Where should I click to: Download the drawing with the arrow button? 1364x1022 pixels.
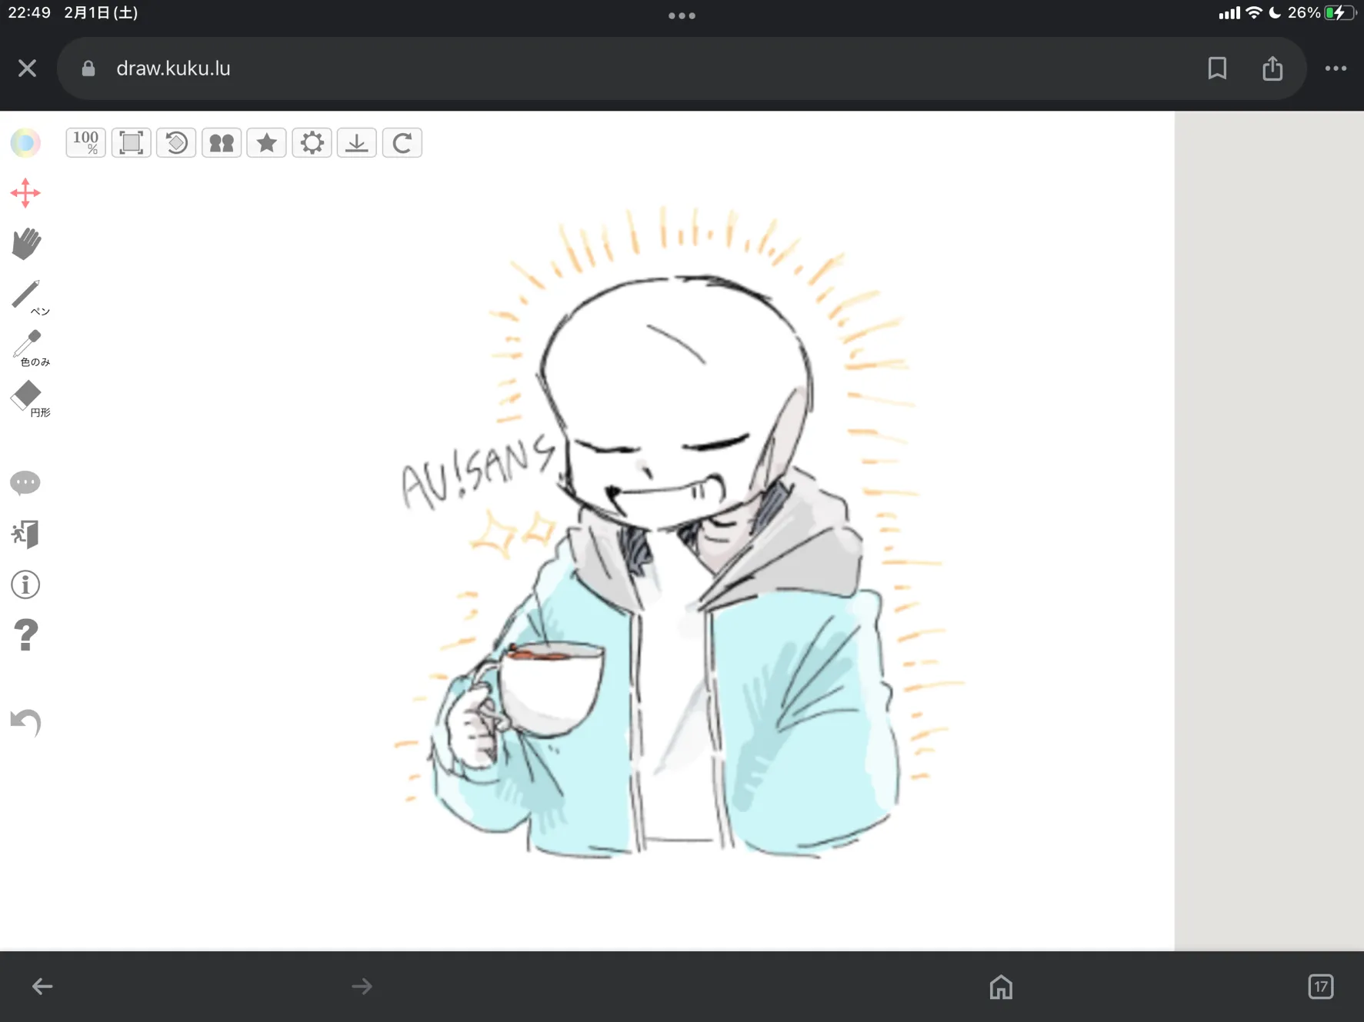click(x=356, y=142)
